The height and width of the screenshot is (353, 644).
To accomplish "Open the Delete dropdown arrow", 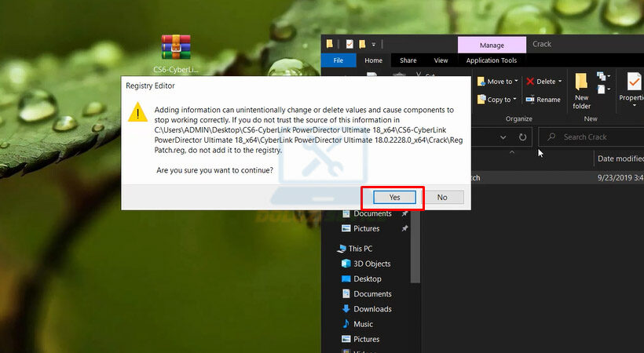I will pos(560,82).
